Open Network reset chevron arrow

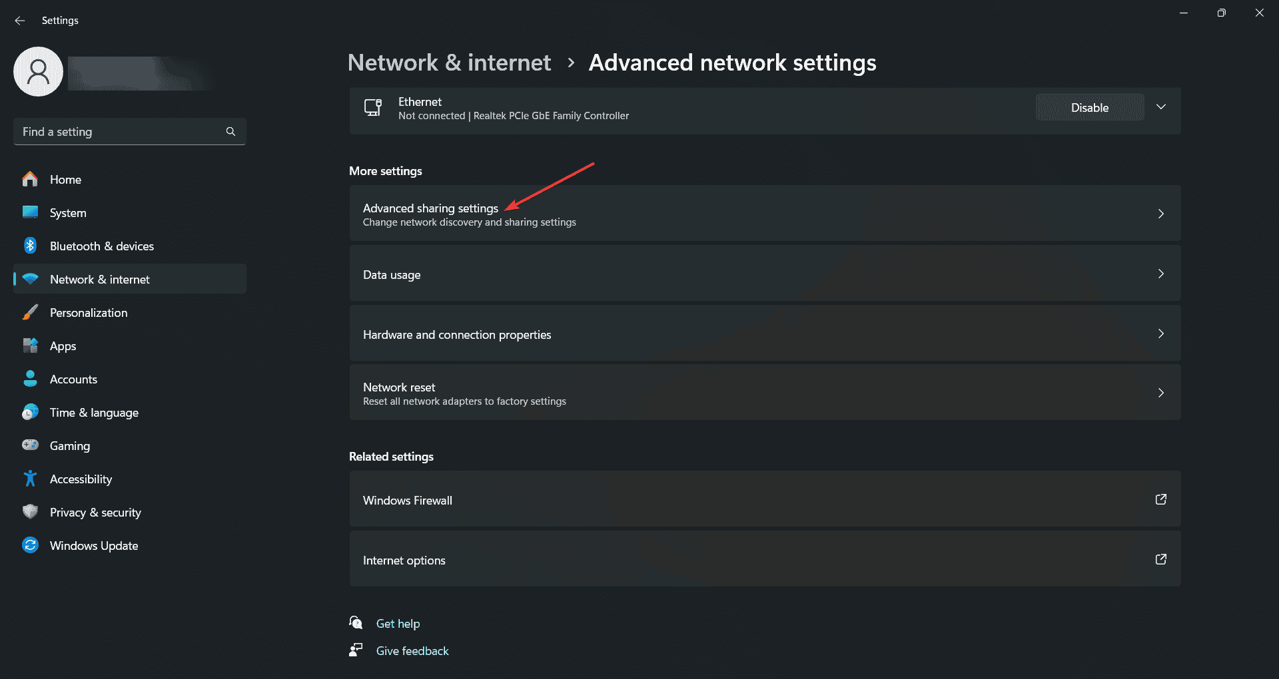pyautogui.click(x=1160, y=393)
